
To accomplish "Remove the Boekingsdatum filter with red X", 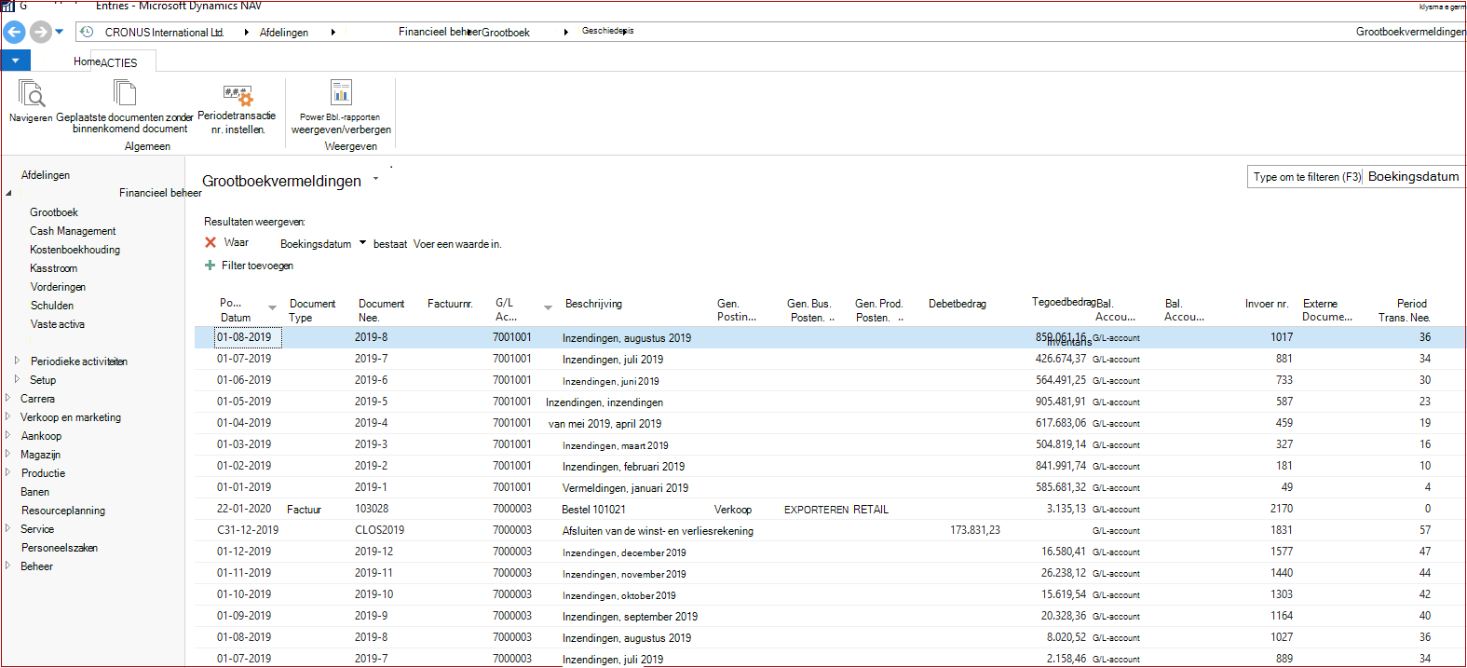I will coord(211,242).
